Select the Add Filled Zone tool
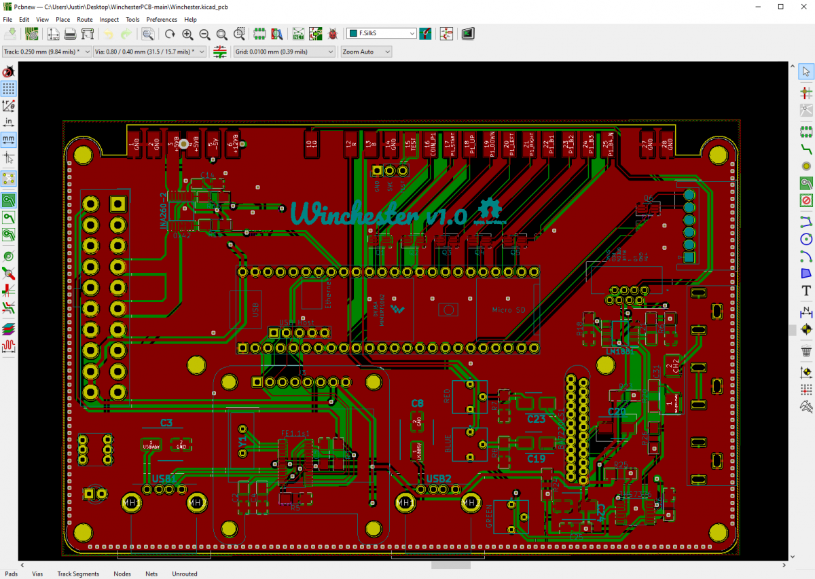The height and width of the screenshot is (579, 815). tap(806, 183)
